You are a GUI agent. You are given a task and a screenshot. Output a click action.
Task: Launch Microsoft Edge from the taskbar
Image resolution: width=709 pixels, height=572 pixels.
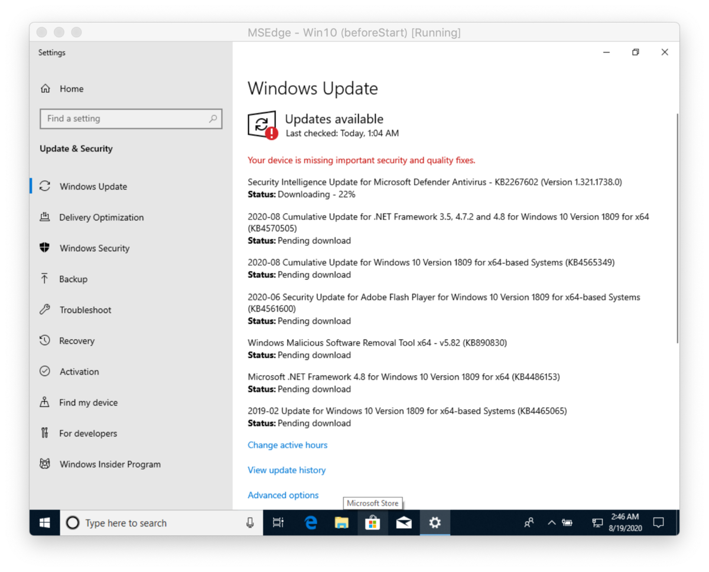point(311,523)
